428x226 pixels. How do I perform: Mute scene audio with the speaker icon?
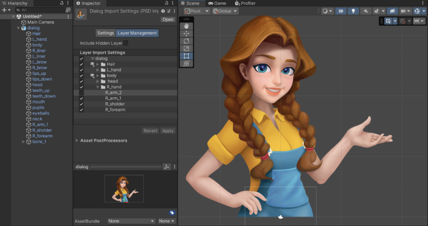[366, 11]
